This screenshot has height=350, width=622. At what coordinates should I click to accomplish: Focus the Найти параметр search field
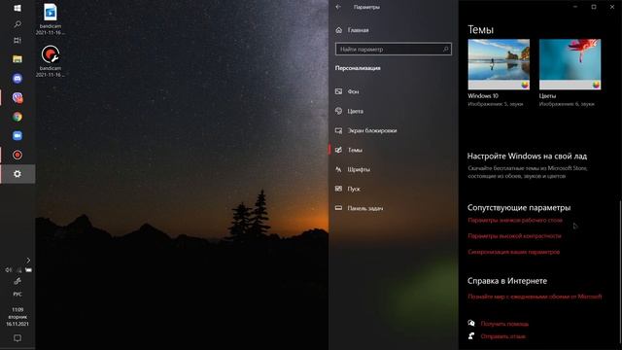pyautogui.click(x=393, y=50)
